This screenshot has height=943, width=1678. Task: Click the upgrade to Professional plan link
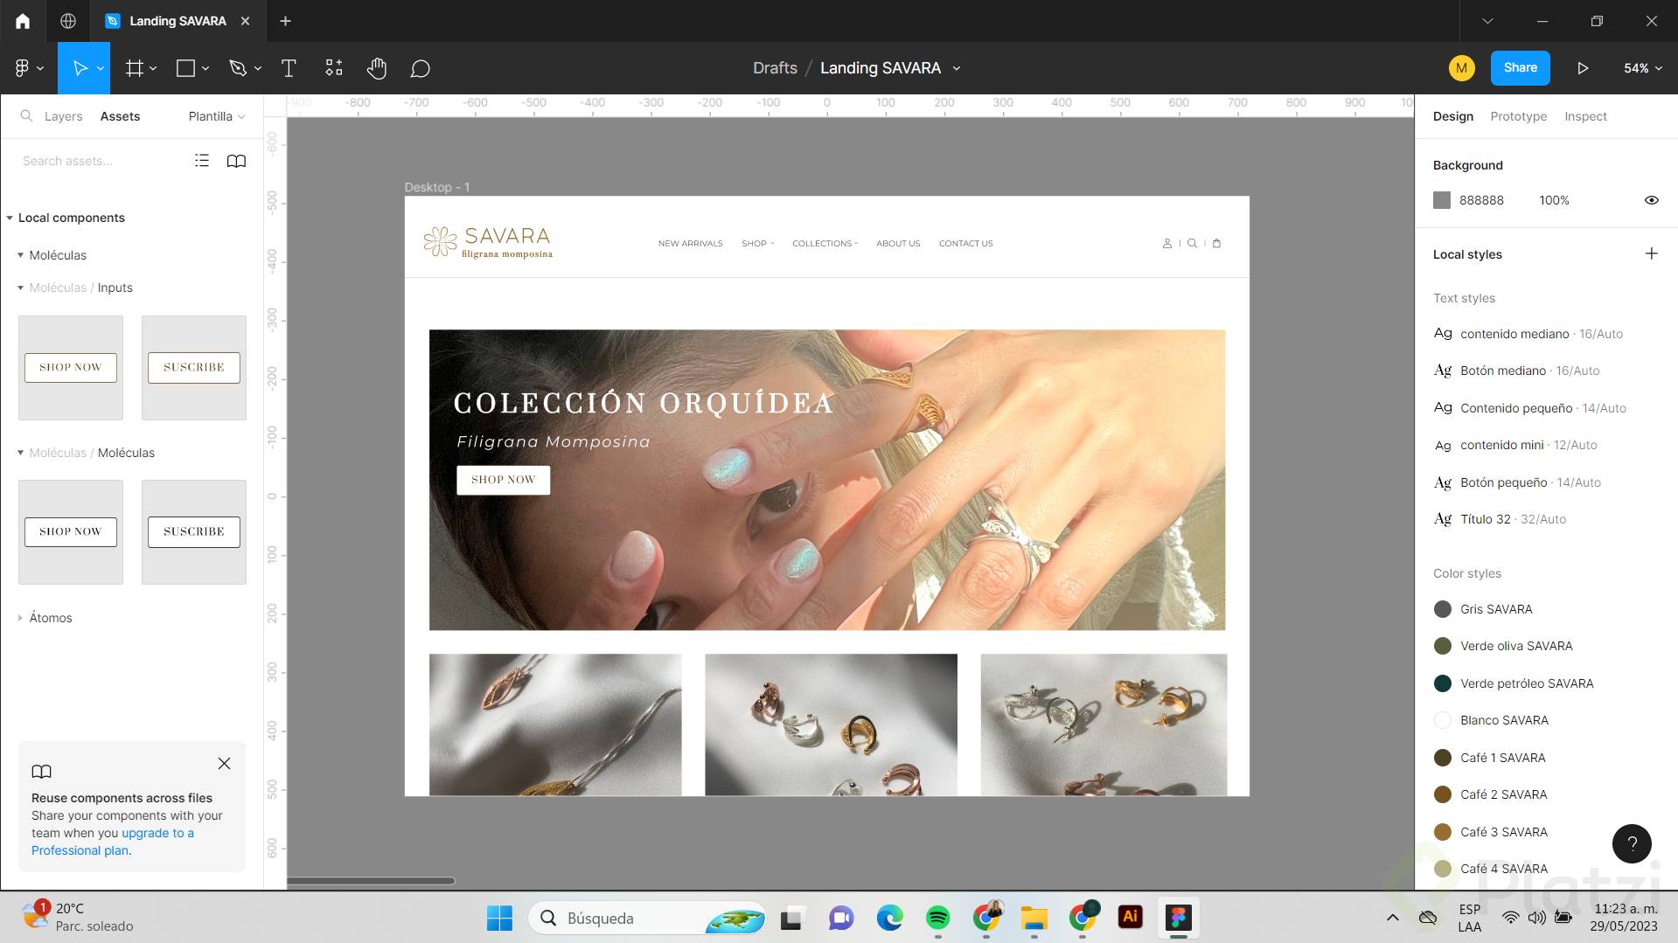tap(114, 842)
